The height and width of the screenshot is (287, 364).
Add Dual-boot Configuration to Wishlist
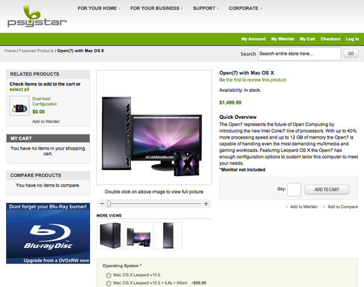[46, 121]
